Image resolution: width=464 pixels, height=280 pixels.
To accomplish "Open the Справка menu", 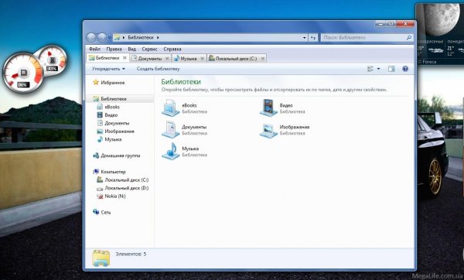I will click(x=172, y=49).
